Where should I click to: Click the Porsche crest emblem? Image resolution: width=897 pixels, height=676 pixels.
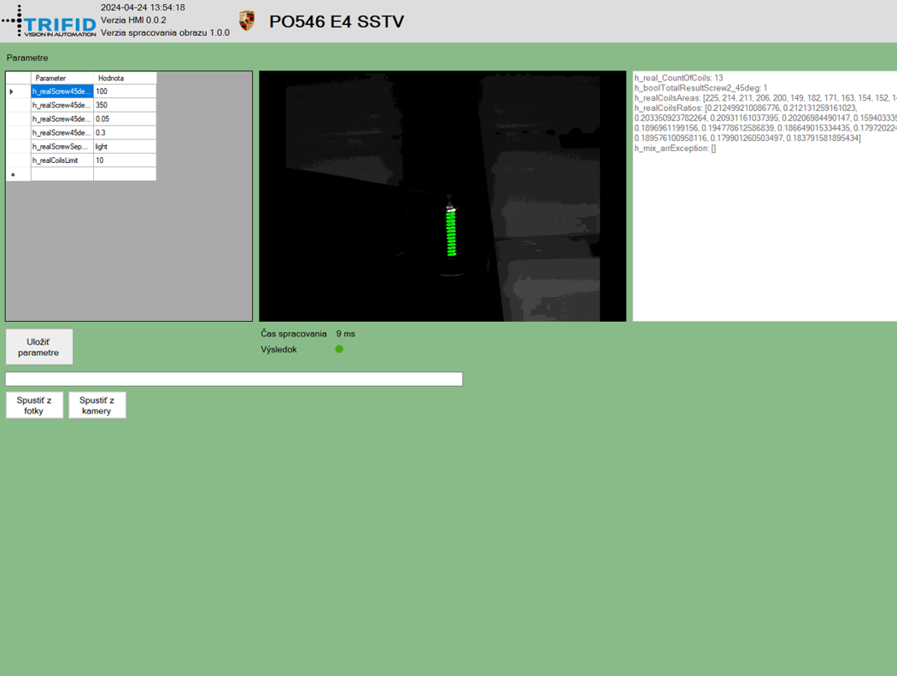[247, 21]
